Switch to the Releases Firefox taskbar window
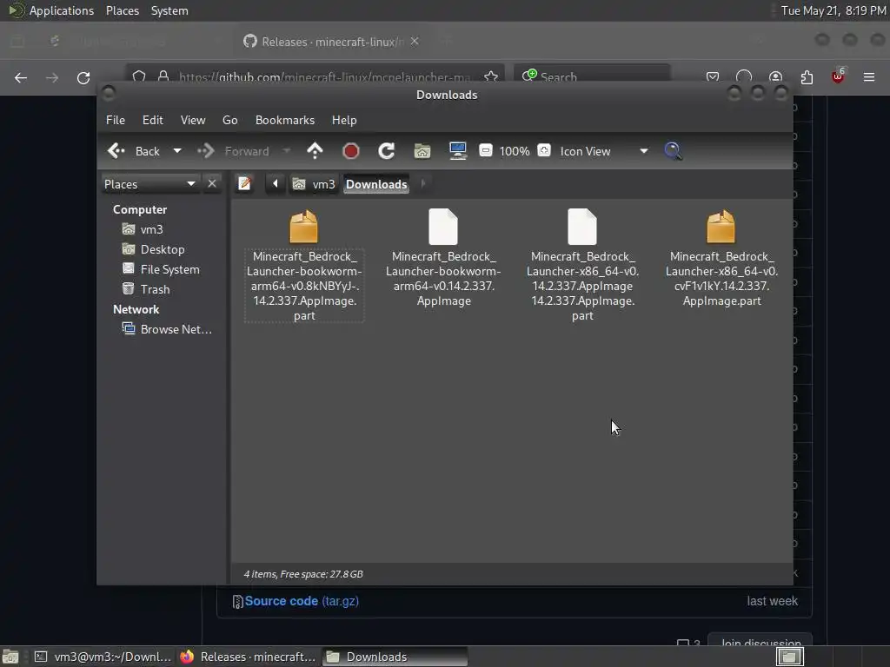The height and width of the screenshot is (667, 890). point(248,657)
